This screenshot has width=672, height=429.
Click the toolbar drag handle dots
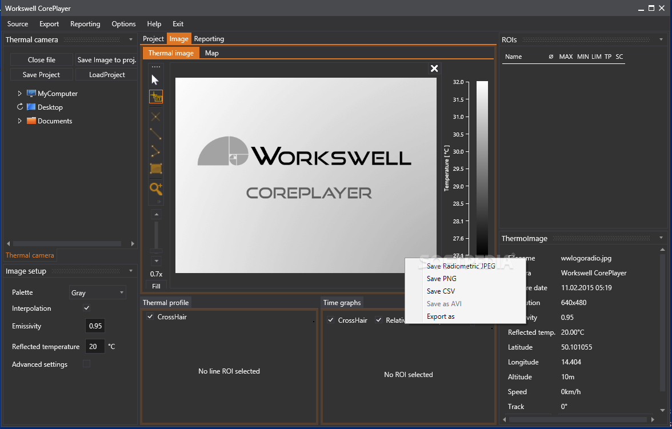click(x=156, y=67)
